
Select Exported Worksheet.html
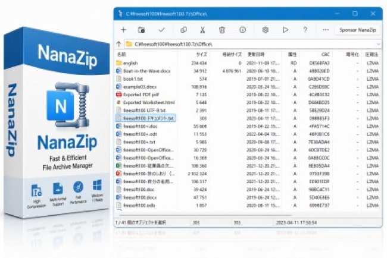point(149,102)
